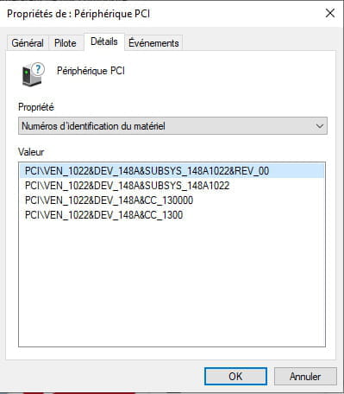This screenshot has width=344, height=394.
Task: Click the Valeur label
Action: click(31, 152)
